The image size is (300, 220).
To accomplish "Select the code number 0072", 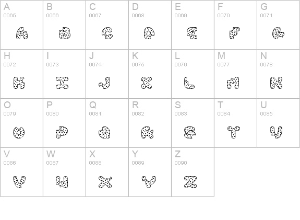I will click(x=9, y=65).
